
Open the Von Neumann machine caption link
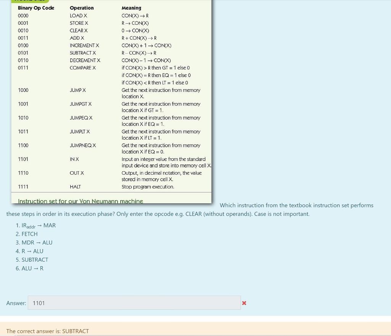pyautogui.click(x=80, y=201)
